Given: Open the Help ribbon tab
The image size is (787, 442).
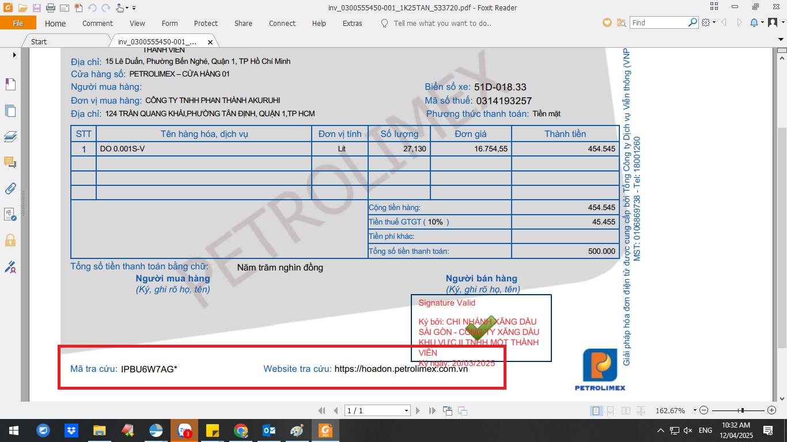Looking at the screenshot, I should pyautogui.click(x=319, y=24).
